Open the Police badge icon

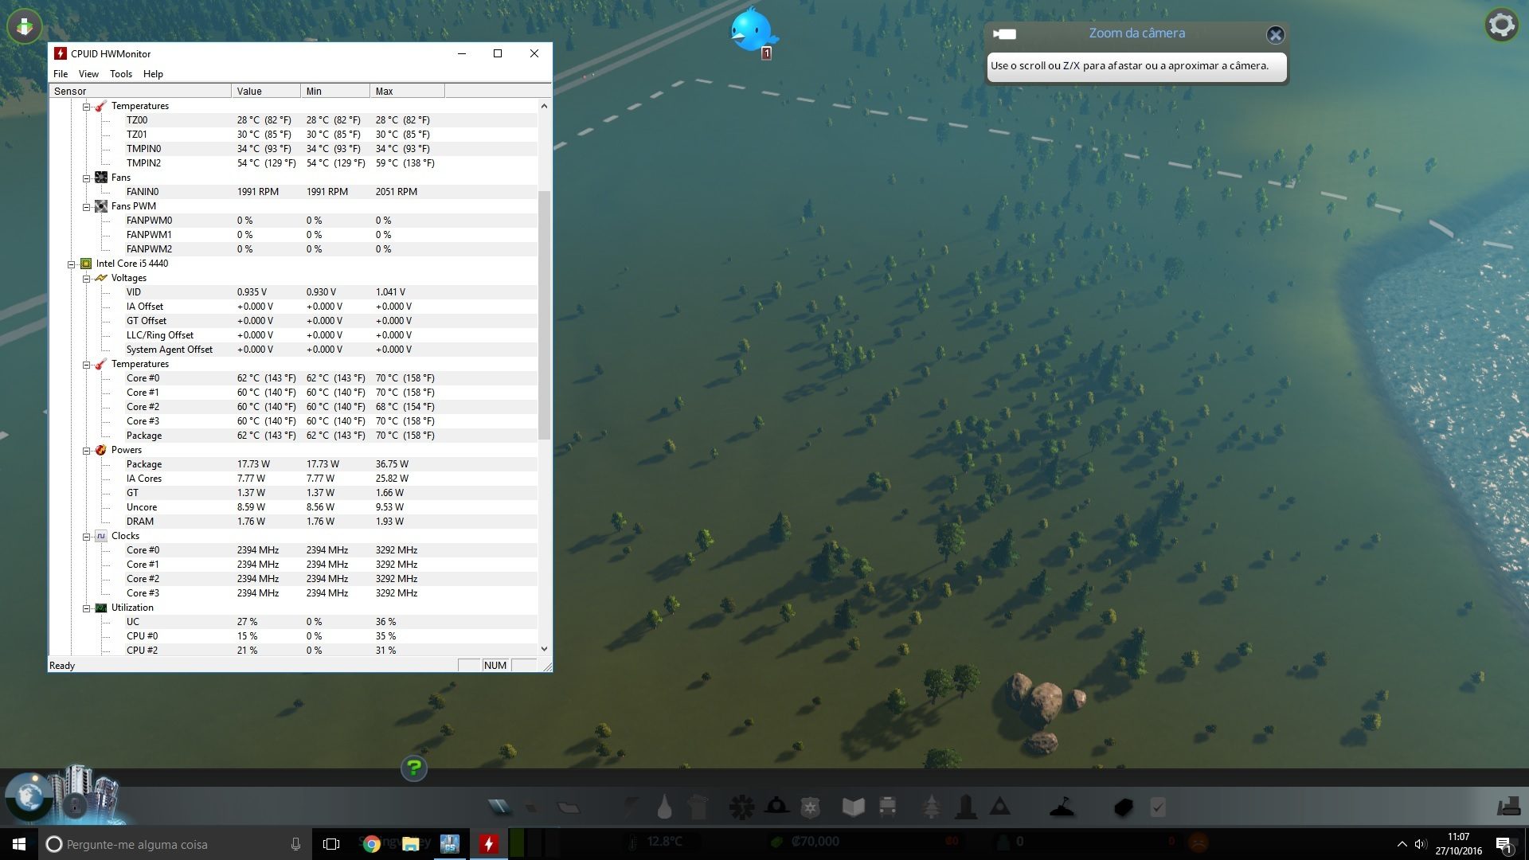click(811, 807)
